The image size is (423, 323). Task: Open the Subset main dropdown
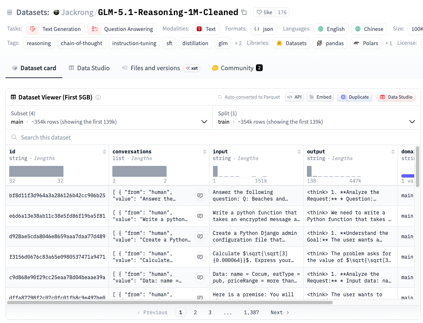pyautogui.click(x=109, y=118)
